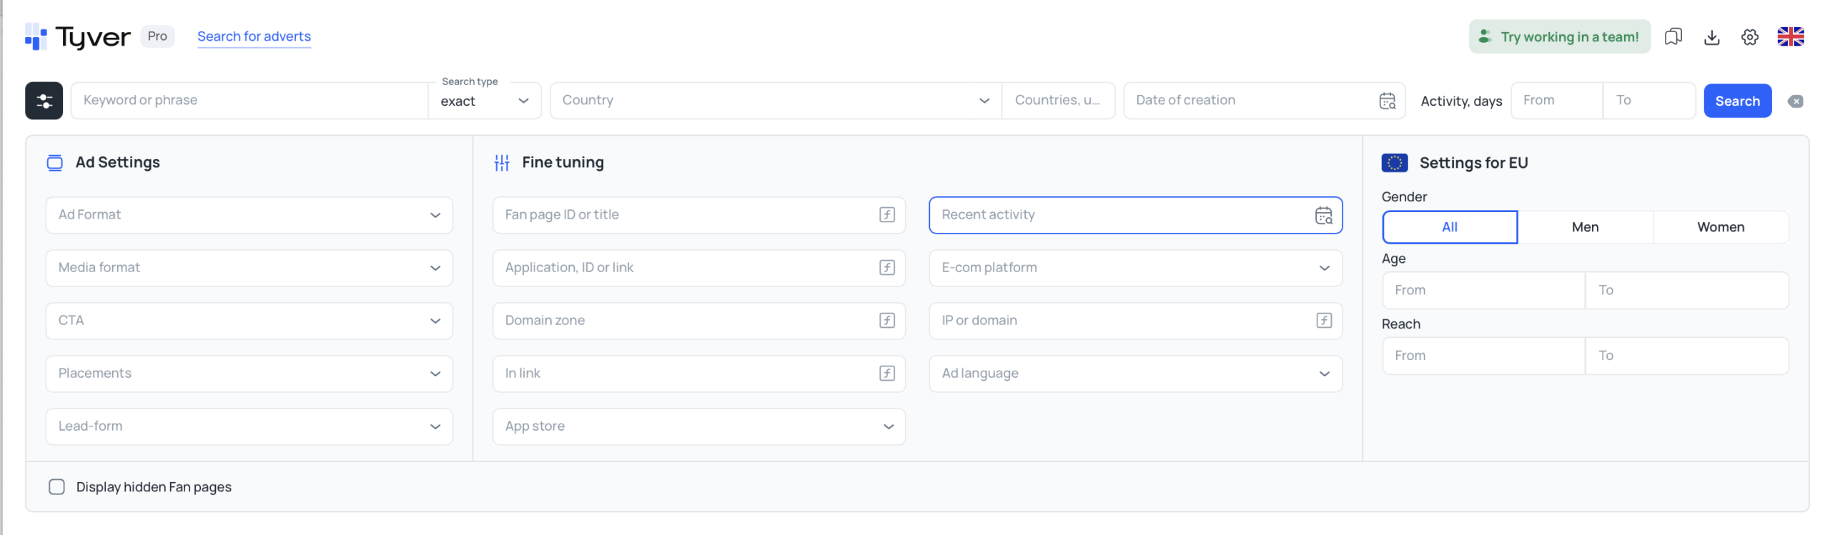The width and height of the screenshot is (1830, 535).
Task: Open the Search type exact dropdown
Action: (x=485, y=101)
